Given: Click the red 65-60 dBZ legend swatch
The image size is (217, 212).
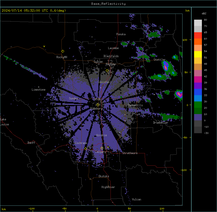Looking at the screenshot, I should (198, 36).
